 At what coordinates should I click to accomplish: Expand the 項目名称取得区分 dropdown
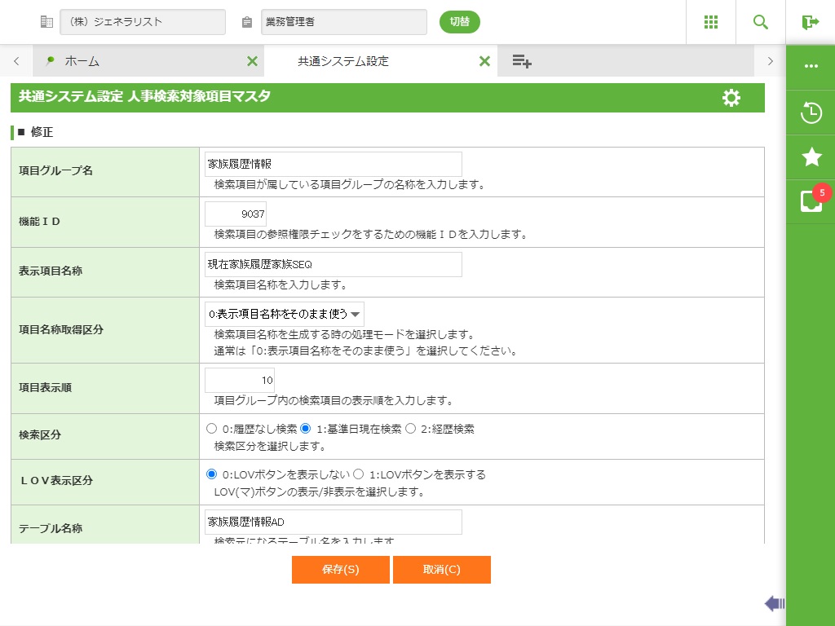pyautogui.click(x=284, y=314)
